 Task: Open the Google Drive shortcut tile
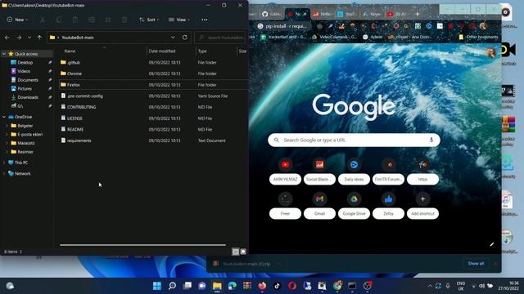(x=354, y=206)
